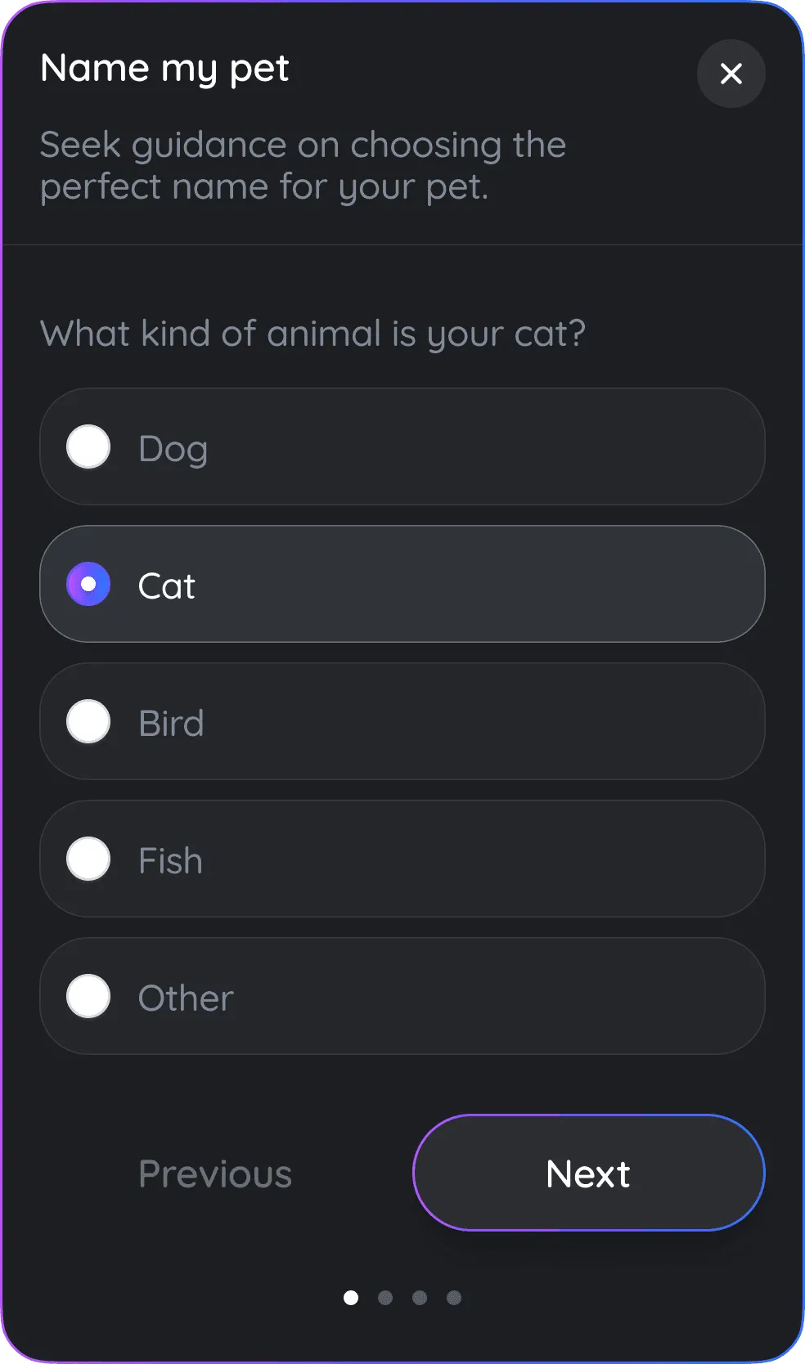Go back with the Previous button
805x1364 pixels.
(x=215, y=1173)
